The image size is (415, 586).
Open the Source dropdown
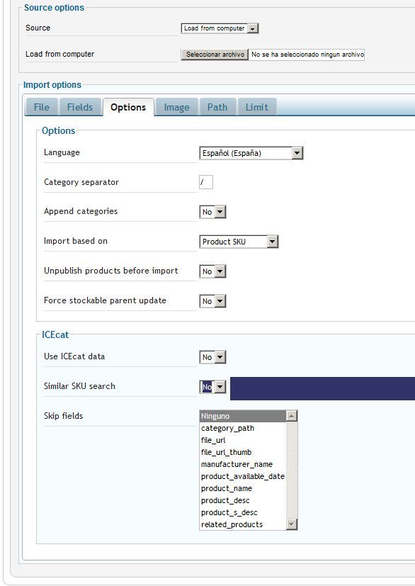click(220, 28)
